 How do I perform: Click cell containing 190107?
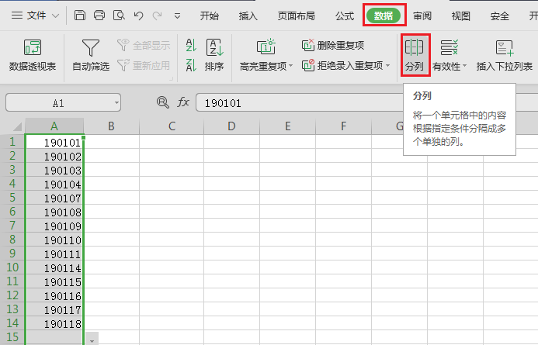coord(54,198)
